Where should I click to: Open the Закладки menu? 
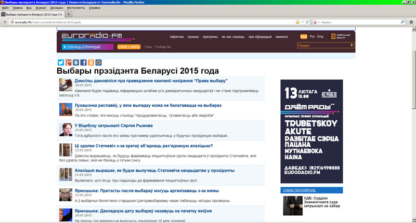point(57,8)
